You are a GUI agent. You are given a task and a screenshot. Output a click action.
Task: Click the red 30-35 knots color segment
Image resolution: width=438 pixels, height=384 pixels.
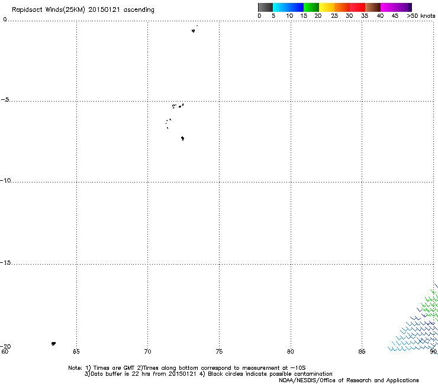point(358,7)
